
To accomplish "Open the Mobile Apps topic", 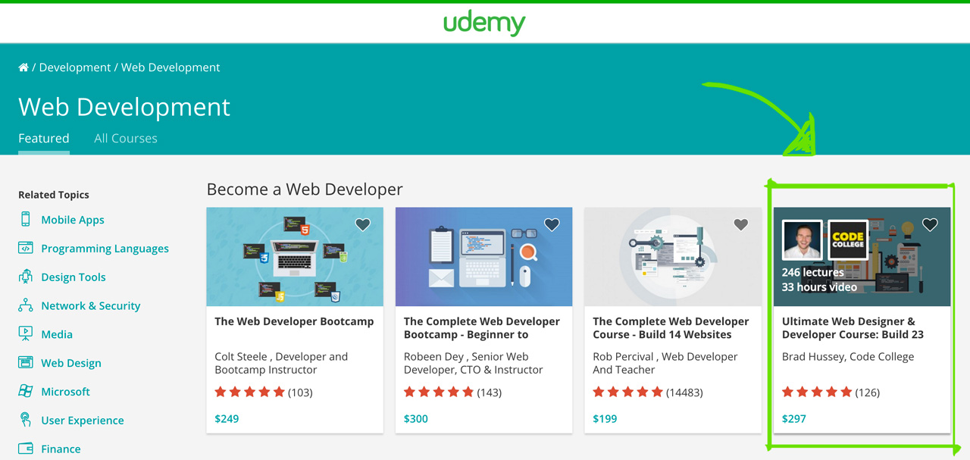I will click(73, 220).
